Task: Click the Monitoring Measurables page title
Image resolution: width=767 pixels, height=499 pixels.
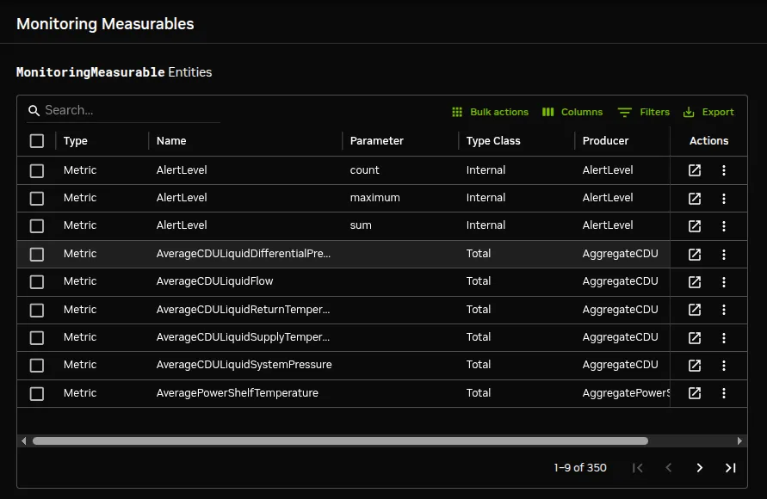Action: pyautogui.click(x=105, y=24)
